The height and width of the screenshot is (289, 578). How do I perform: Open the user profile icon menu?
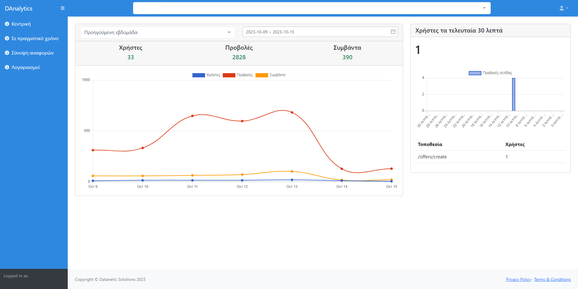[561, 8]
